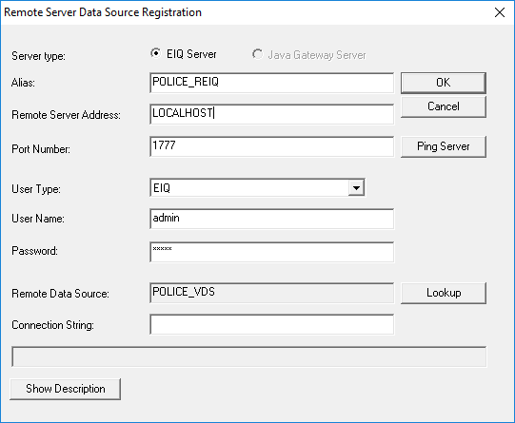Ping Server to test connection

pyautogui.click(x=443, y=146)
